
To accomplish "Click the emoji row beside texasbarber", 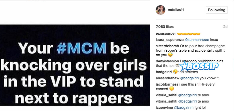I will tap(189, 33).
